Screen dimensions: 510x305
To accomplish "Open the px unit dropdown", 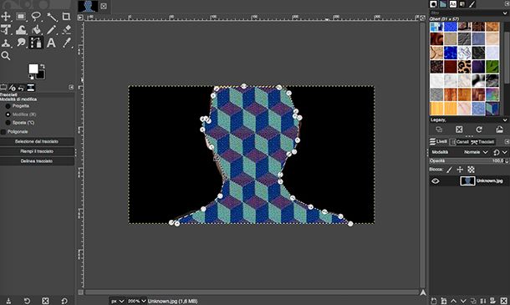I will [x=117, y=301].
